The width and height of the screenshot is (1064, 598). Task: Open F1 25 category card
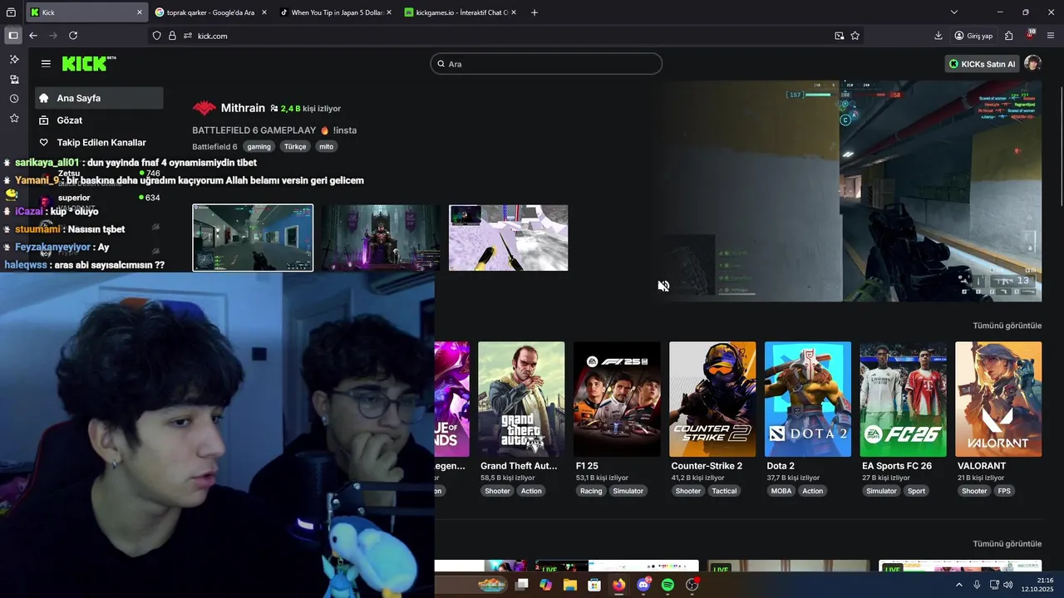[x=617, y=399]
